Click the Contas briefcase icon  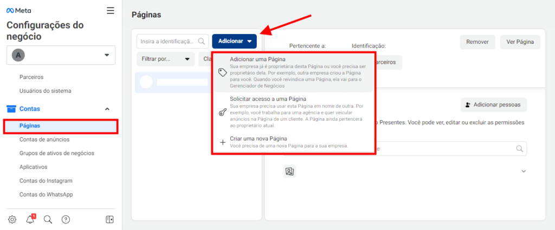coord(11,109)
